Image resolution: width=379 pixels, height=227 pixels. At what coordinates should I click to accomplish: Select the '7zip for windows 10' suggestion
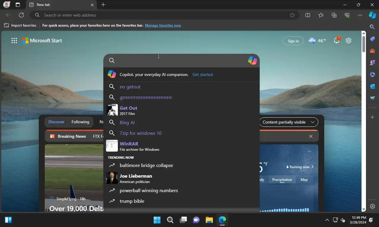coord(182,133)
